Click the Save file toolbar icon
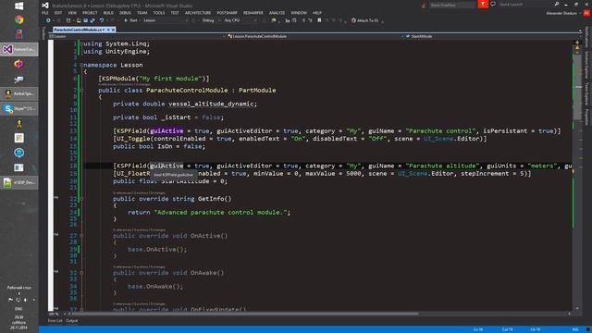Screen dimensions: 592x333 pos(86,20)
